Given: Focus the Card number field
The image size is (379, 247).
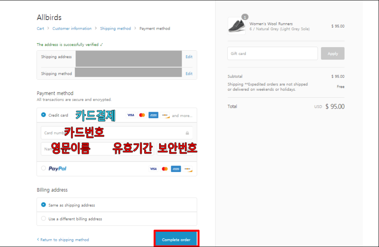Looking at the screenshot, I should point(117,133).
